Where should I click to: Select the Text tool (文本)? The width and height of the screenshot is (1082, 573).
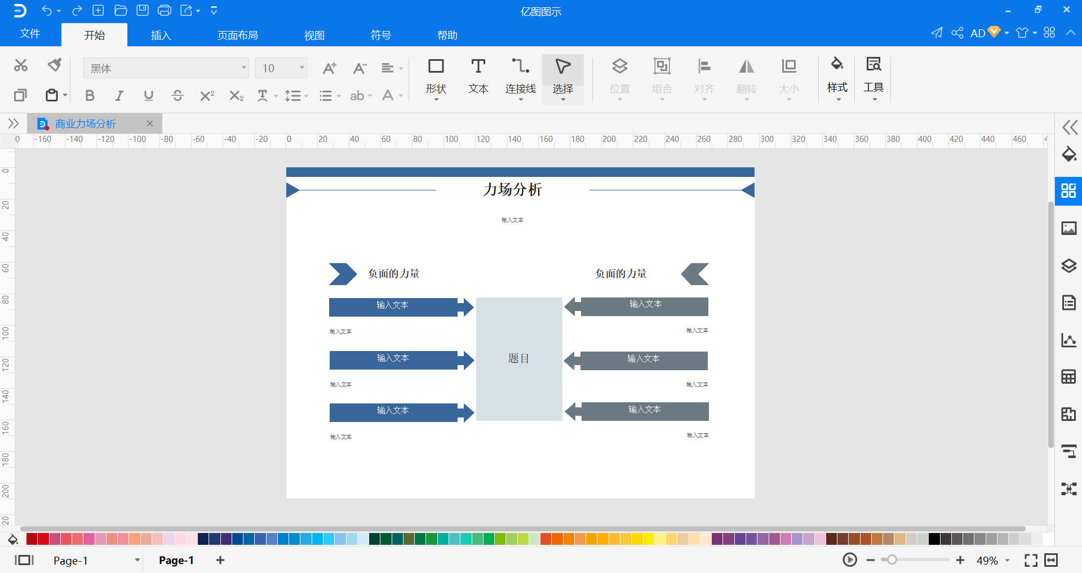478,77
